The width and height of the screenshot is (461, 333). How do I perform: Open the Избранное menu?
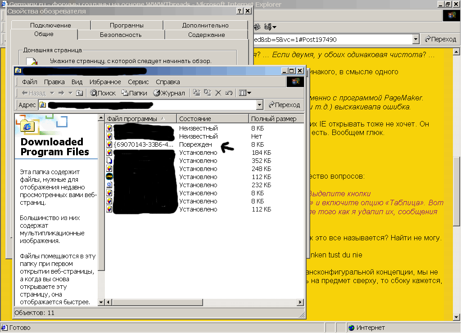(x=105, y=82)
